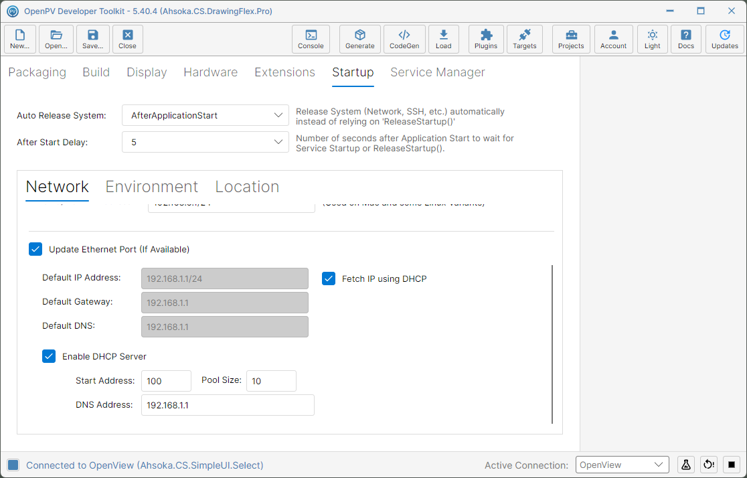Click the DNS Address field
747x478 pixels.
[x=228, y=405]
